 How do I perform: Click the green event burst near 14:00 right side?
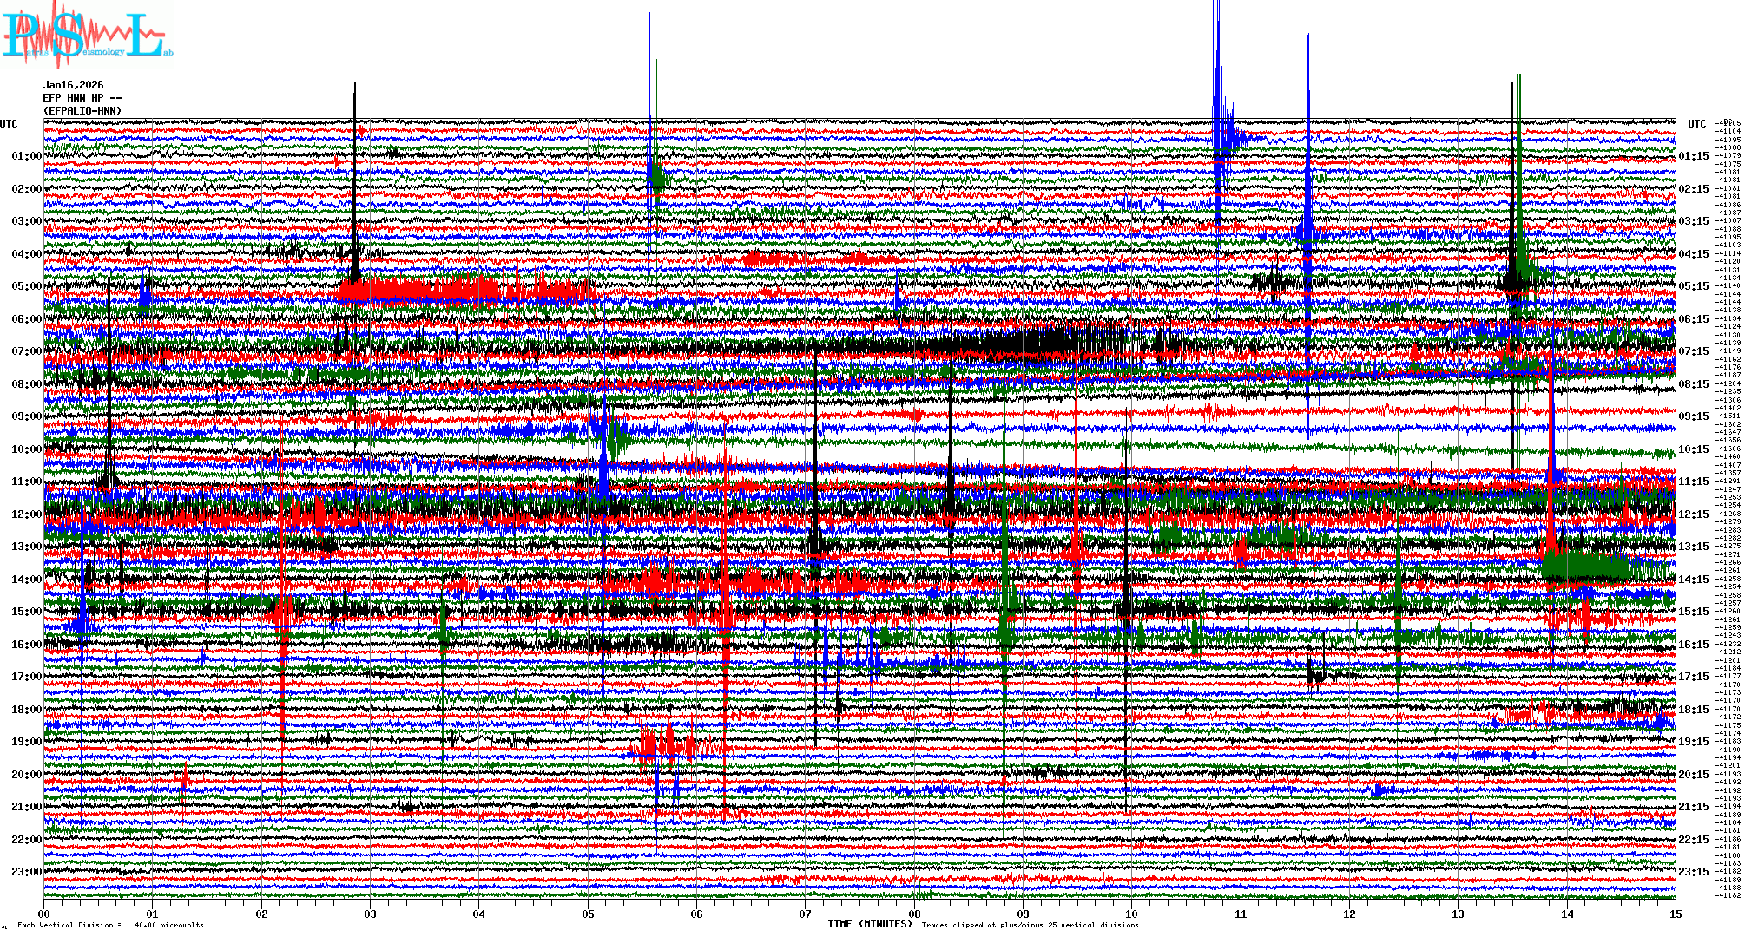[1584, 567]
